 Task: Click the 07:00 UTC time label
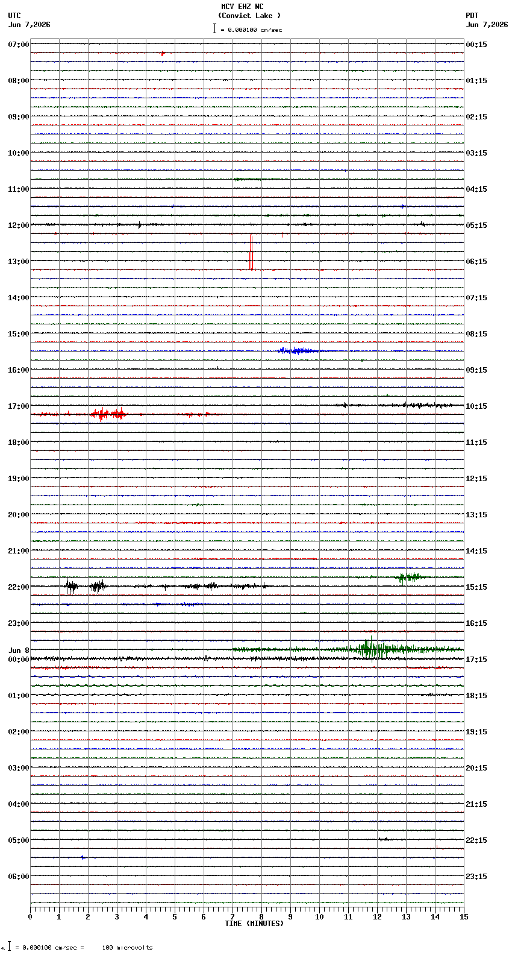pyautogui.click(x=19, y=45)
